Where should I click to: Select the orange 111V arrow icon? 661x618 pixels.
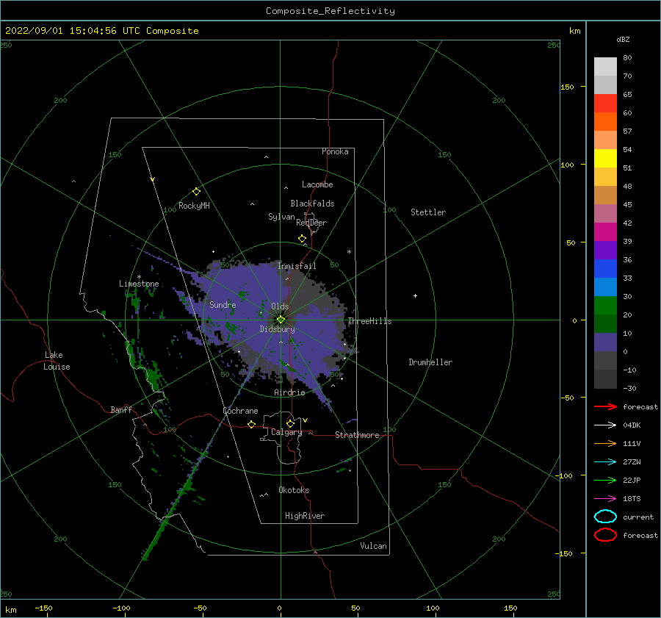(605, 443)
